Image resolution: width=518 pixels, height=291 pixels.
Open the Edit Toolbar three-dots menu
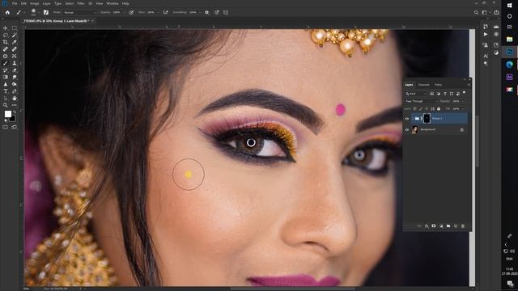click(15, 105)
